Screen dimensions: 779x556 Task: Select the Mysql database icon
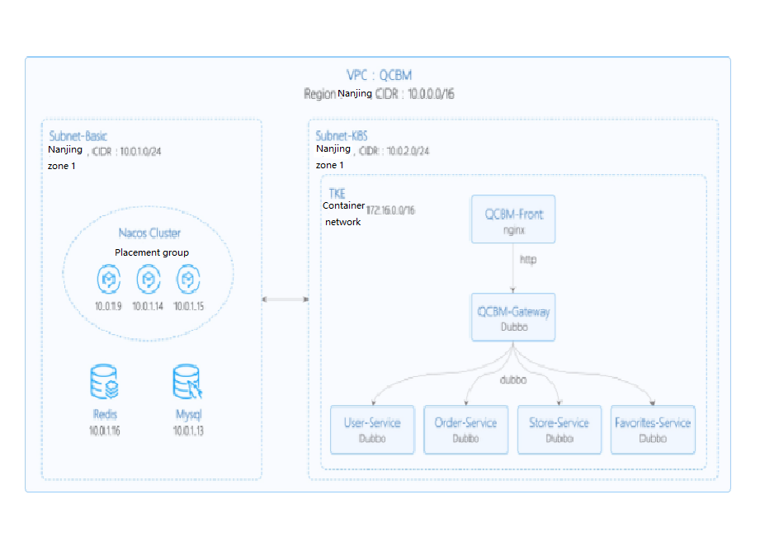coord(187,382)
